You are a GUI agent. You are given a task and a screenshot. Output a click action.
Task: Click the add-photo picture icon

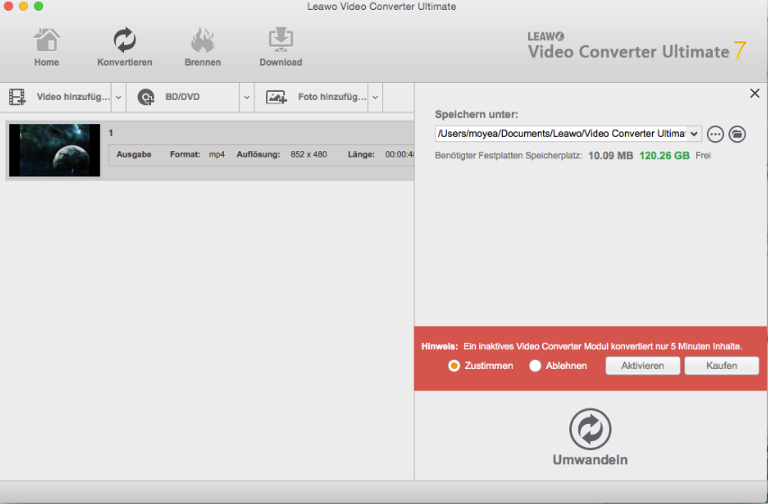(x=276, y=97)
